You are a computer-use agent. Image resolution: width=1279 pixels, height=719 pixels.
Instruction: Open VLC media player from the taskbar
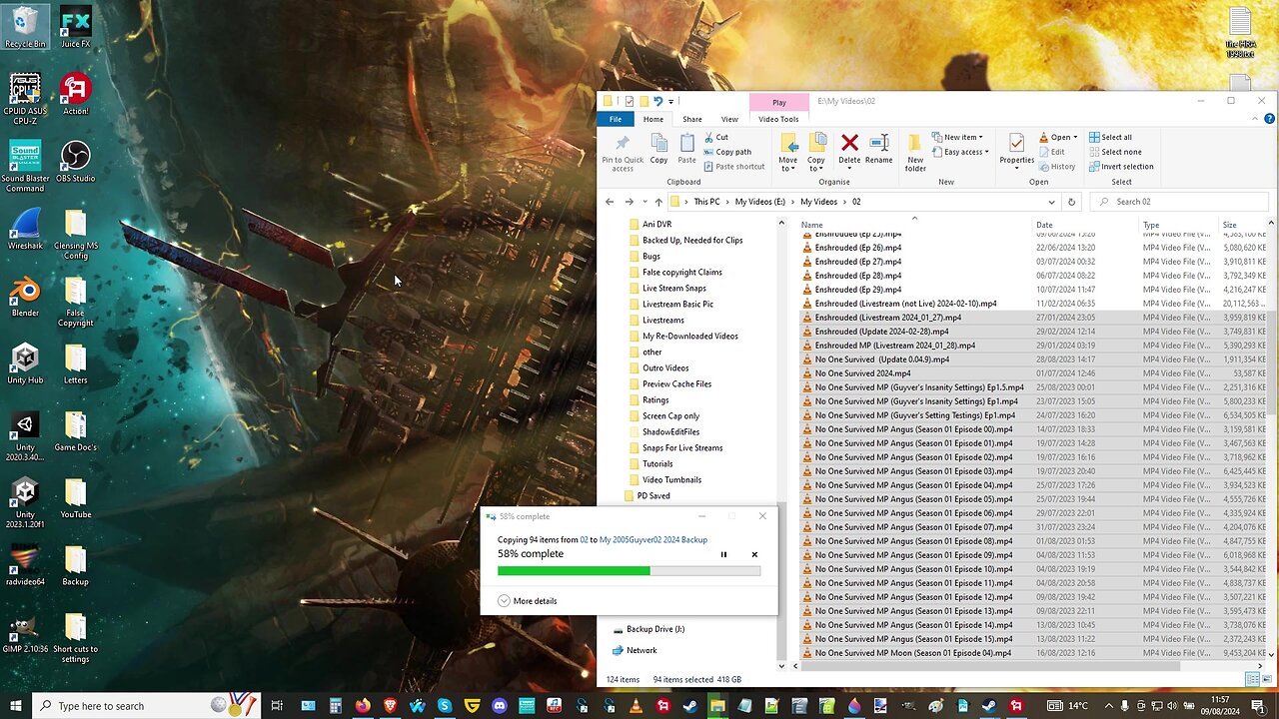pyautogui.click(x=636, y=706)
